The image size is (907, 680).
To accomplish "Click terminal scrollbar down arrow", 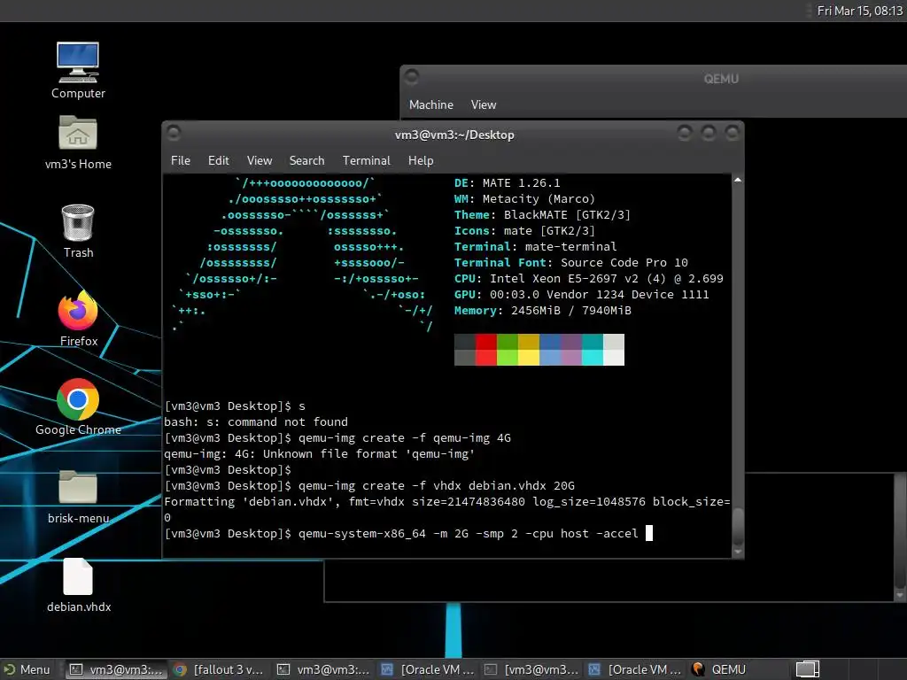I will pos(738,552).
